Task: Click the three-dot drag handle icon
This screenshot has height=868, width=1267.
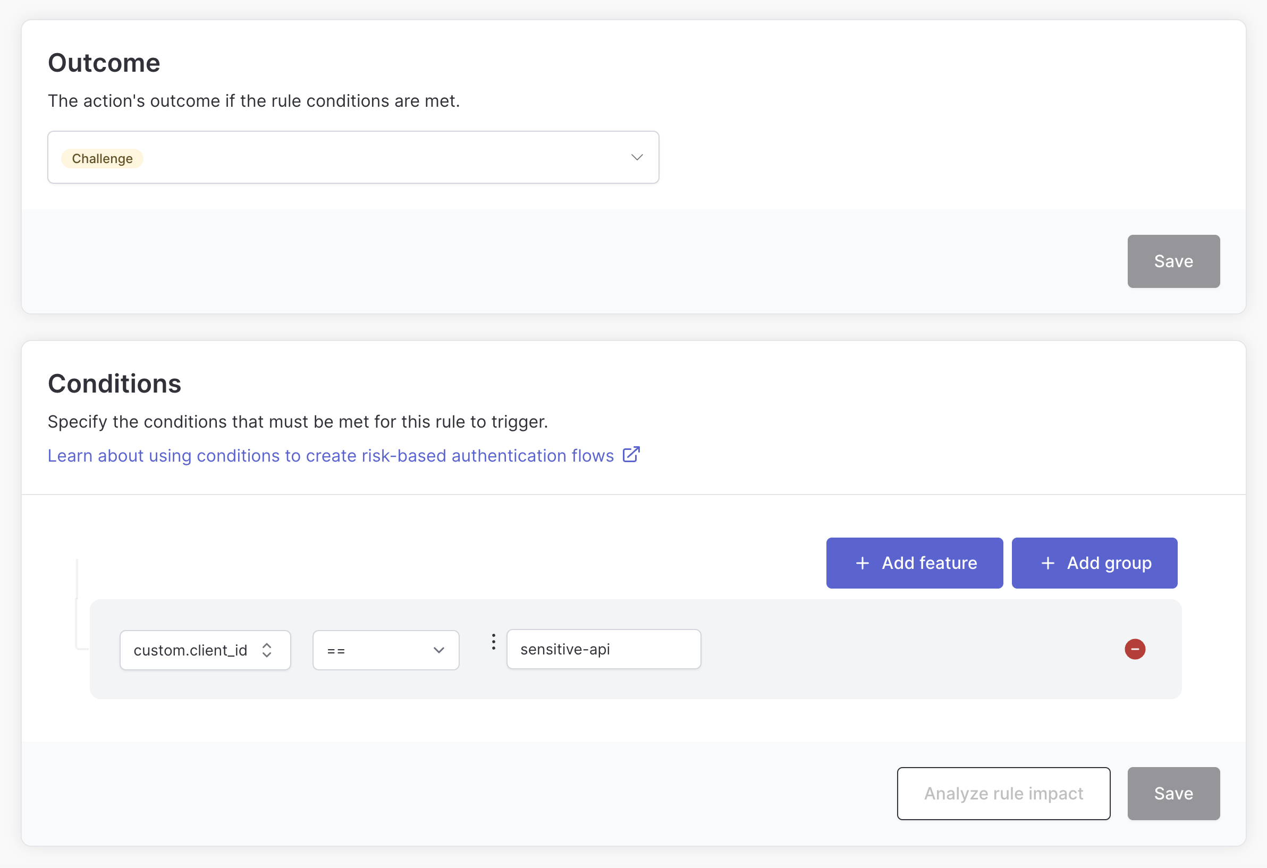Action: click(x=493, y=642)
